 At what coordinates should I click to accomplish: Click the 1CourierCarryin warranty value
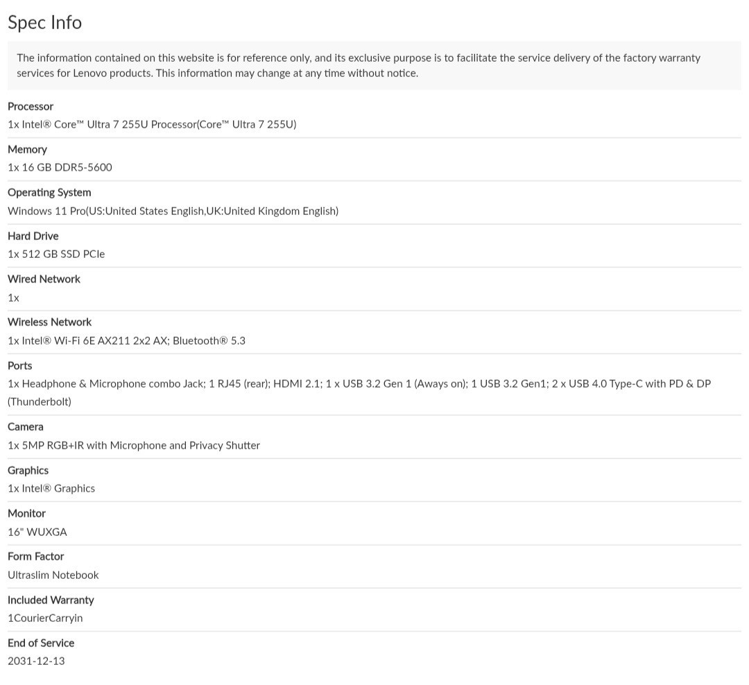[45, 618]
